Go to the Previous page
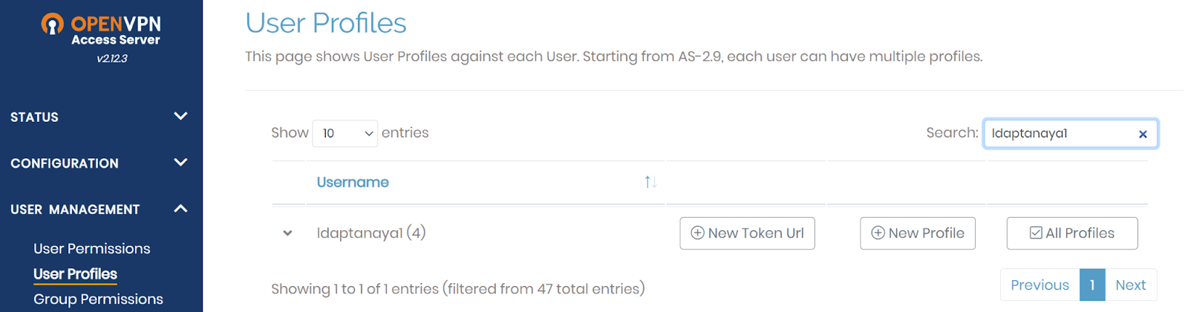 (x=1039, y=285)
